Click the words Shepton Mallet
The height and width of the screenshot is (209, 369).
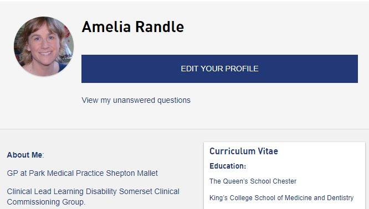point(132,173)
